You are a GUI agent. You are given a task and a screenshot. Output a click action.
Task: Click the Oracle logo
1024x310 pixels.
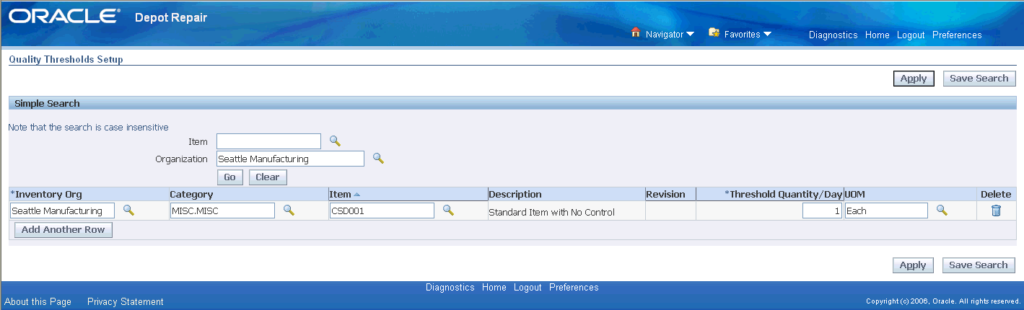tap(64, 16)
